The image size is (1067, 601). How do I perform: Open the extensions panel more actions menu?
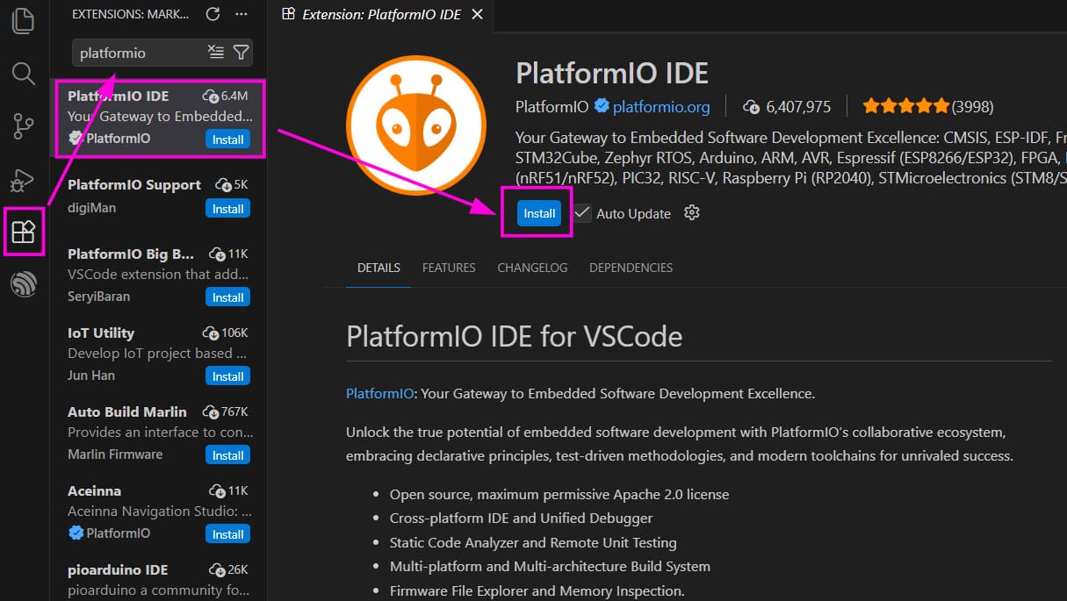pos(242,14)
